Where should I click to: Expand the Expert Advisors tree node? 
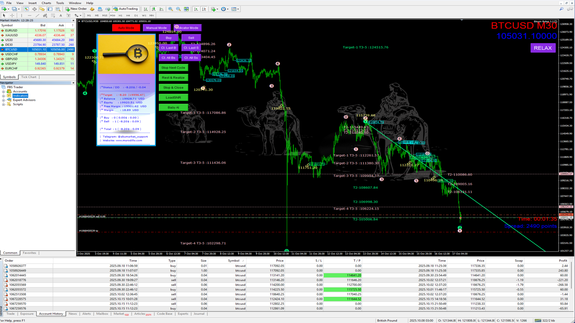coord(3,100)
